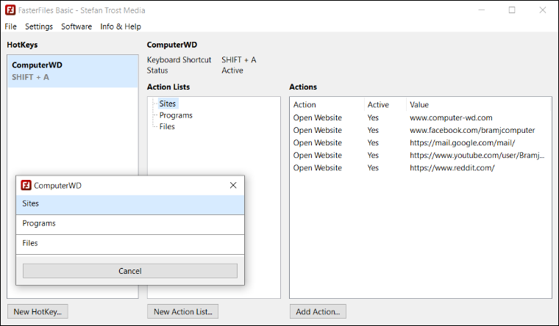
Task: Choose Sites in the ComputerWD popup
Action: tap(130, 205)
